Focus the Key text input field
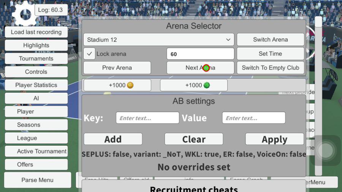Viewport: 342px width, 192px height. [x=147, y=118]
